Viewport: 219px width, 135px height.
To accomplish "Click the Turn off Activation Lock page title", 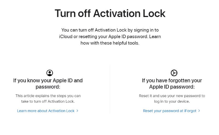I will coord(110,13).
